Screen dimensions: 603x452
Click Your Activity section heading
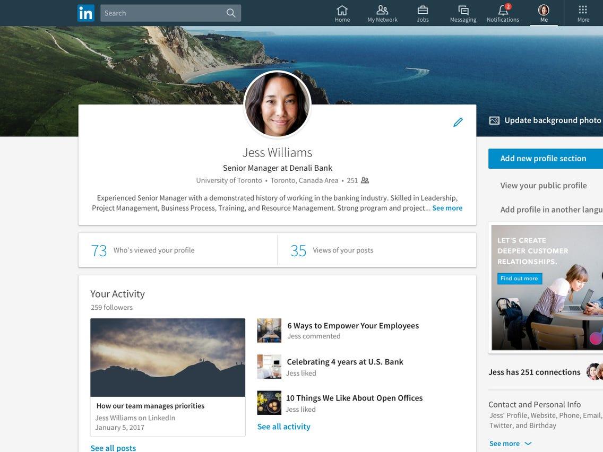click(118, 294)
